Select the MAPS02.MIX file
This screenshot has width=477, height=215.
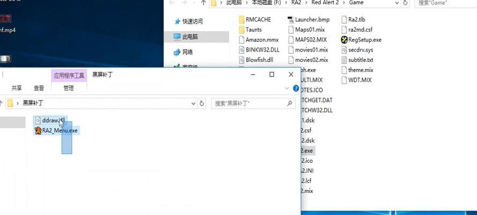307,40
